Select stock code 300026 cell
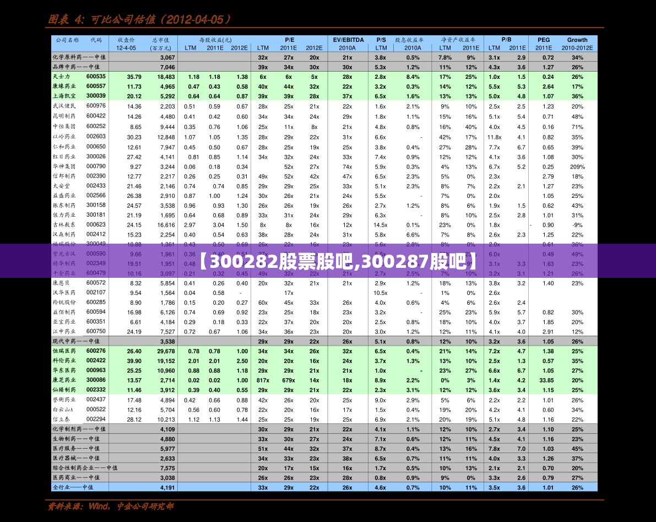This screenshot has width=656, height=522. click(96, 157)
